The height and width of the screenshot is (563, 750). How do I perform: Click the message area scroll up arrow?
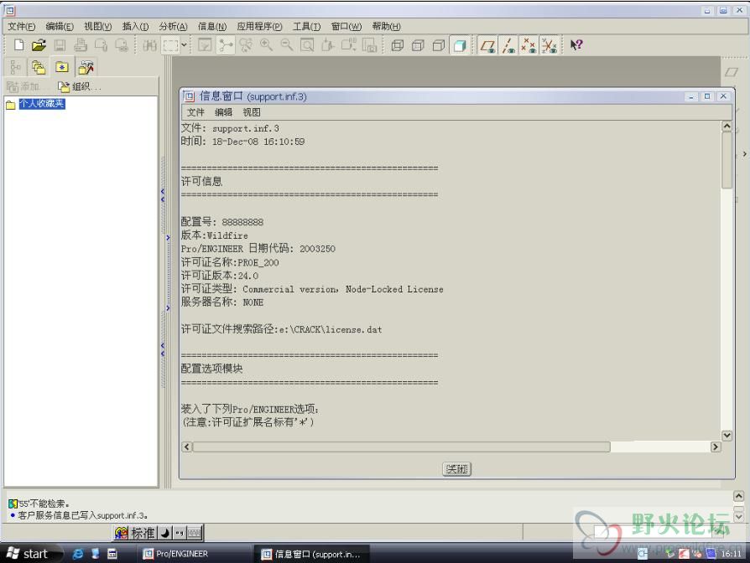coord(738,496)
